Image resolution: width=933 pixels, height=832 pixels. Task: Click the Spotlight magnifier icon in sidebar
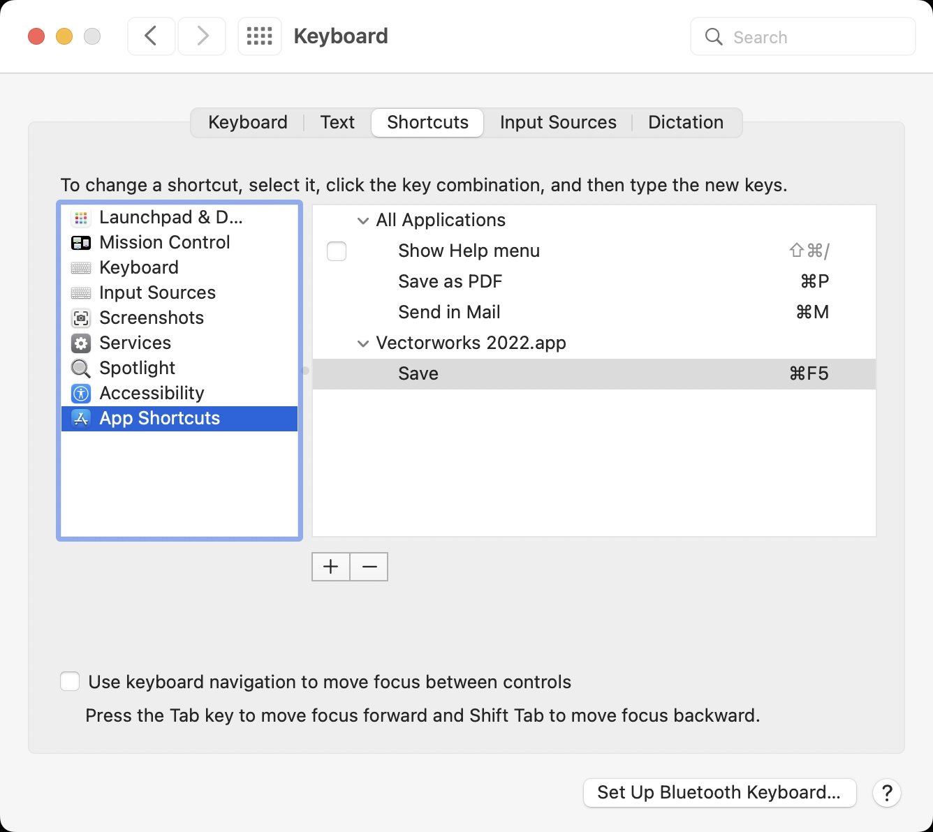tap(81, 368)
